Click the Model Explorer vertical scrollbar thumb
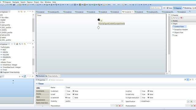The image size is (196, 110). [33, 62]
